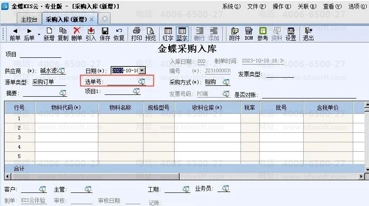Open print preview via 预览

coord(150,34)
